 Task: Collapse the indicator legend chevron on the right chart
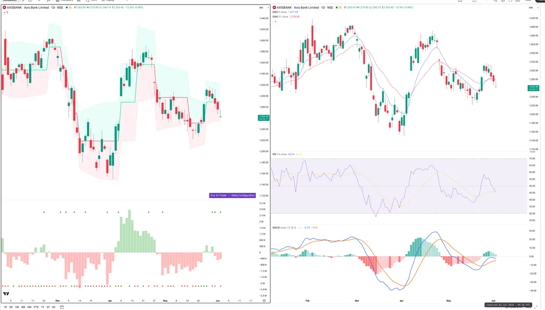[274, 21]
